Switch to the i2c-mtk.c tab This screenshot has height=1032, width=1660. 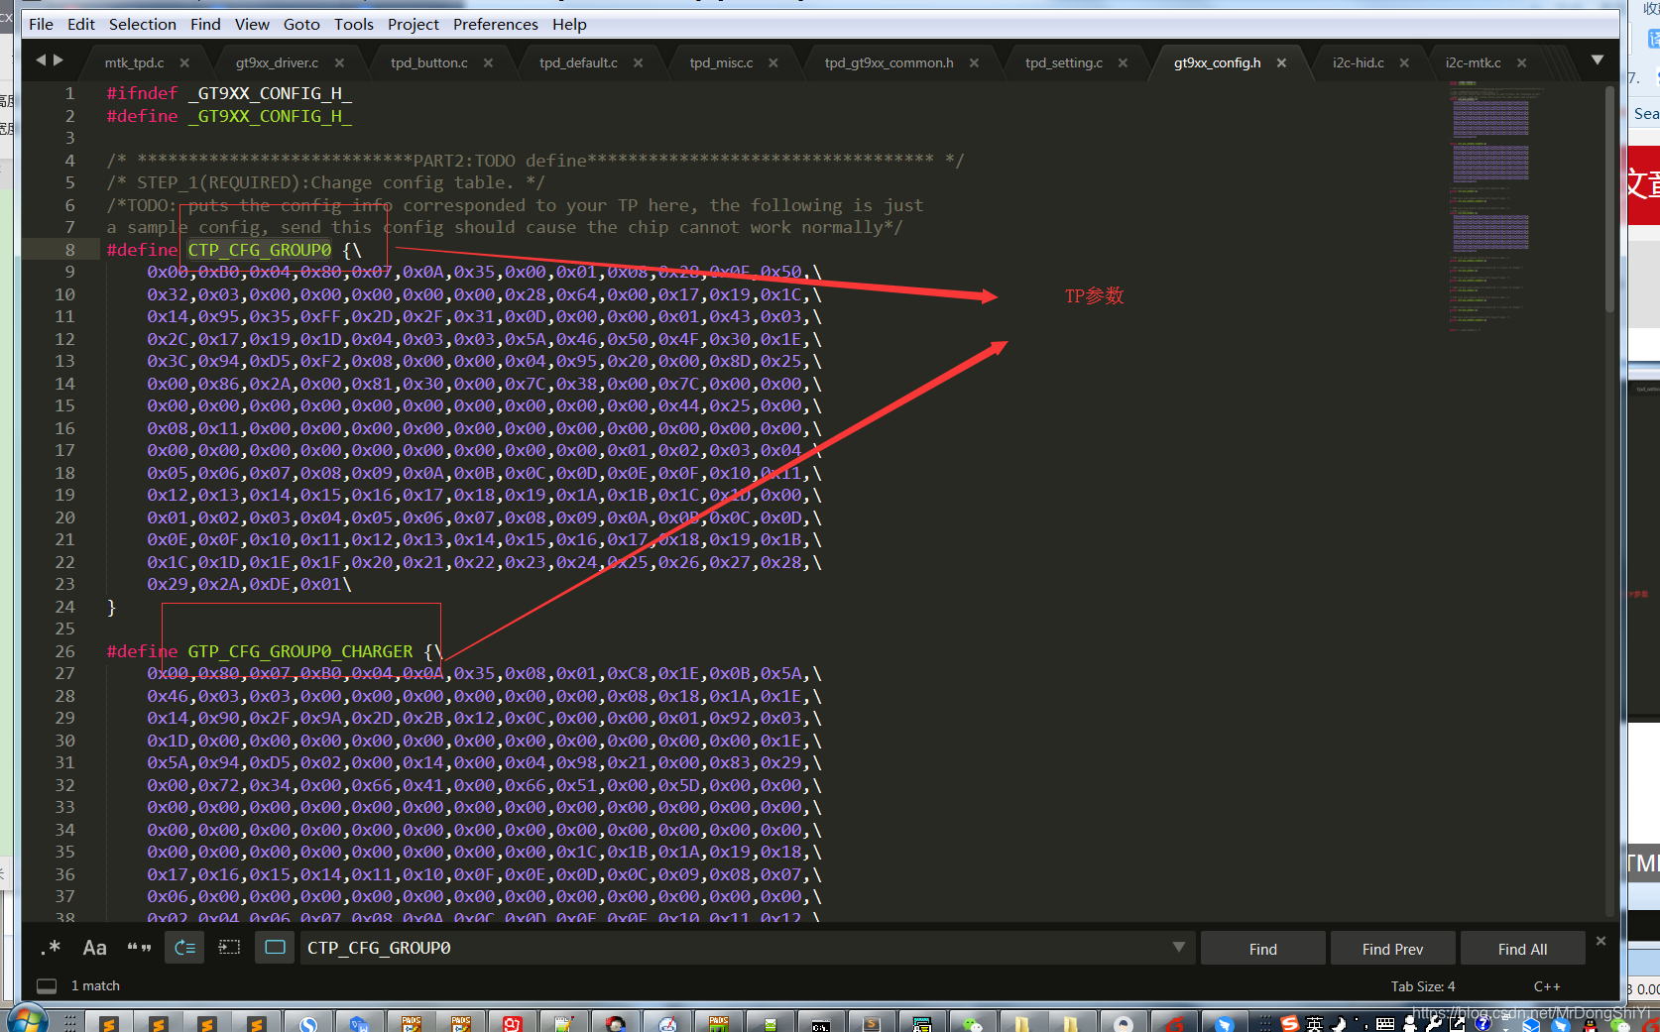click(x=1473, y=62)
